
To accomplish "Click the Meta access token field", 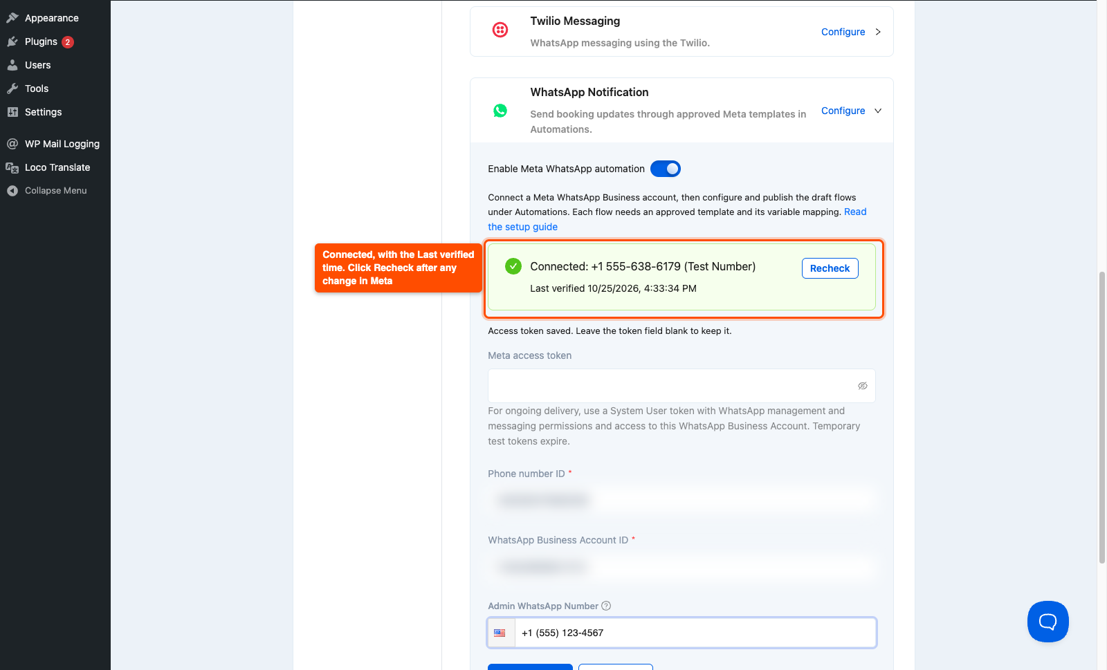I will [x=681, y=386].
